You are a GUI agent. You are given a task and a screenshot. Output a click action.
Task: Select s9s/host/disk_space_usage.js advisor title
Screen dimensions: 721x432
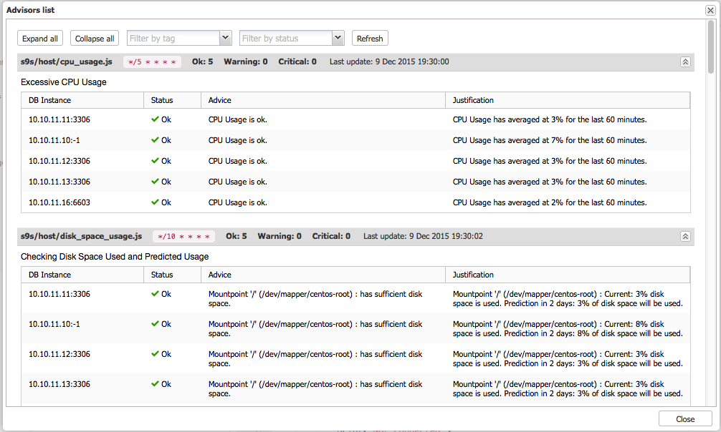point(82,236)
